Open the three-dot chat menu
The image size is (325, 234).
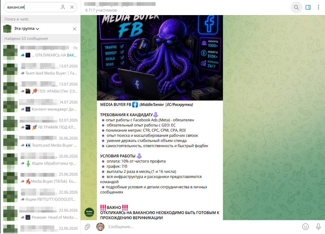coord(318,7)
